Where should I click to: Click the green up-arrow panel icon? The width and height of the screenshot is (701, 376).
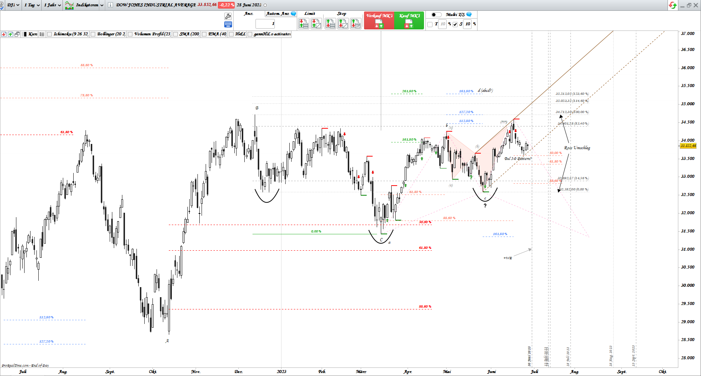coord(10,34)
